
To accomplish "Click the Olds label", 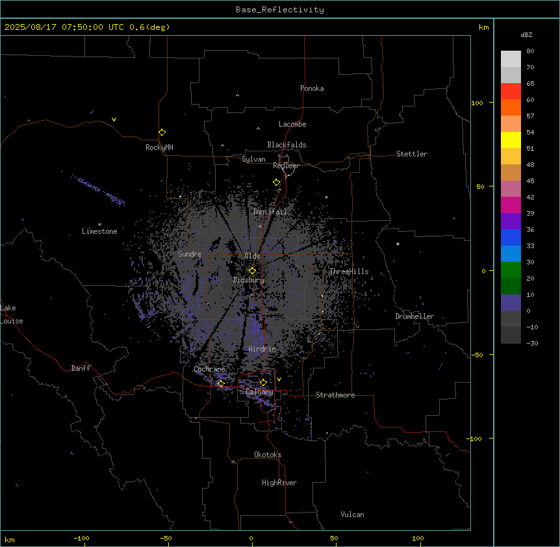I will (252, 256).
